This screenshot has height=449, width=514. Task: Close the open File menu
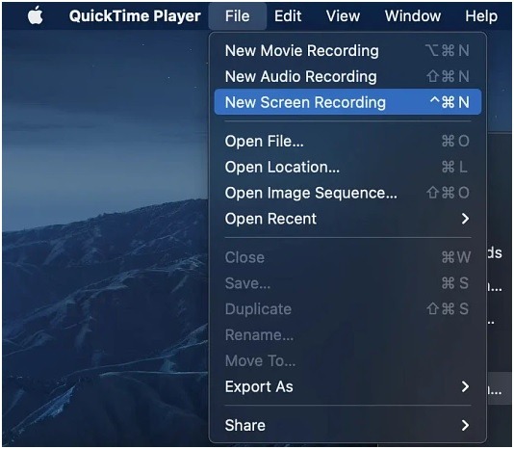pyautogui.click(x=238, y=15)
